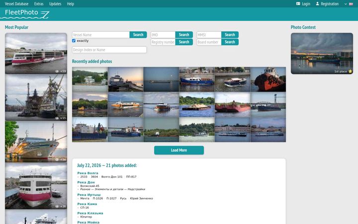Open the Extras menu
Image resolution: width=358 pixels, height=224 pixels.
click(39, 3)
